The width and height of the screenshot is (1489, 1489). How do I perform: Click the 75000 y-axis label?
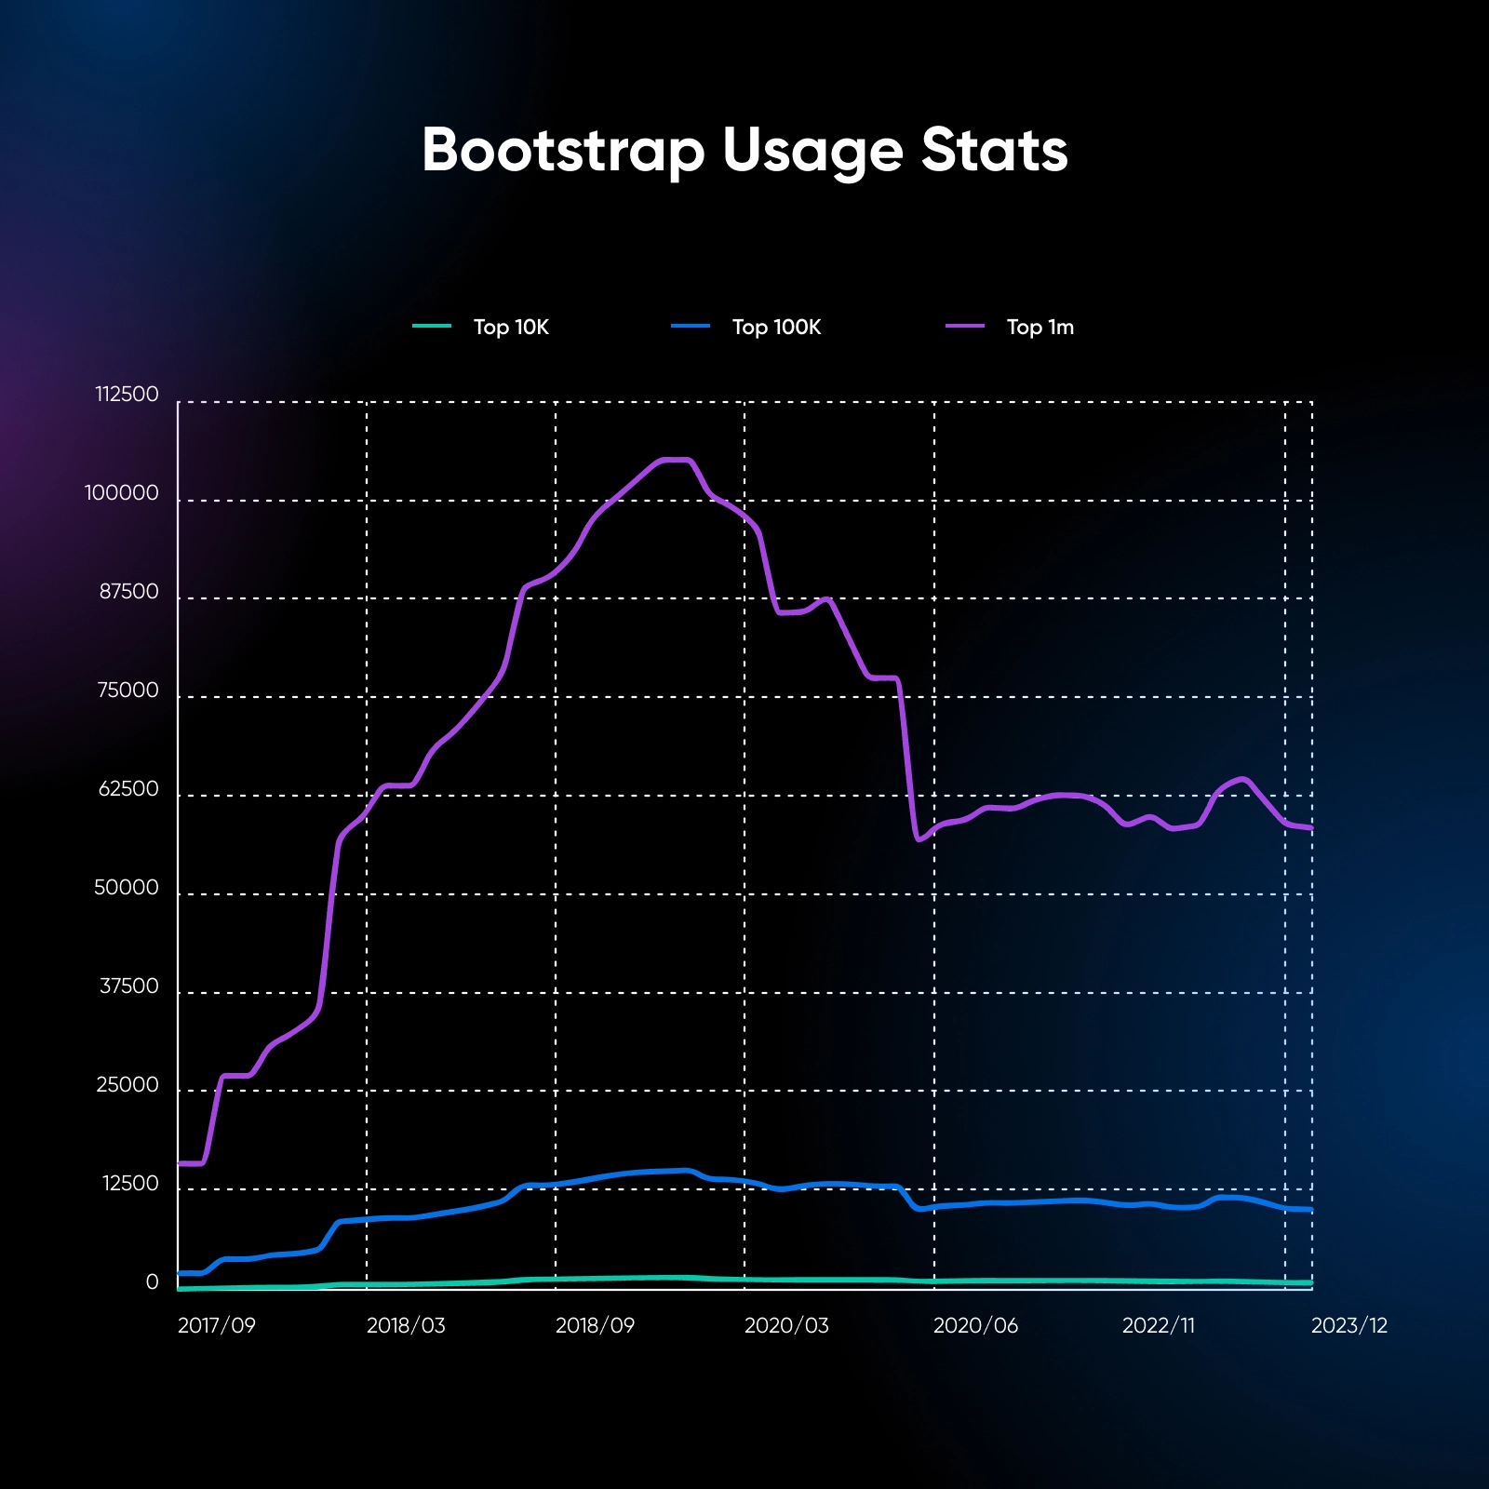(x=128, y=691)
